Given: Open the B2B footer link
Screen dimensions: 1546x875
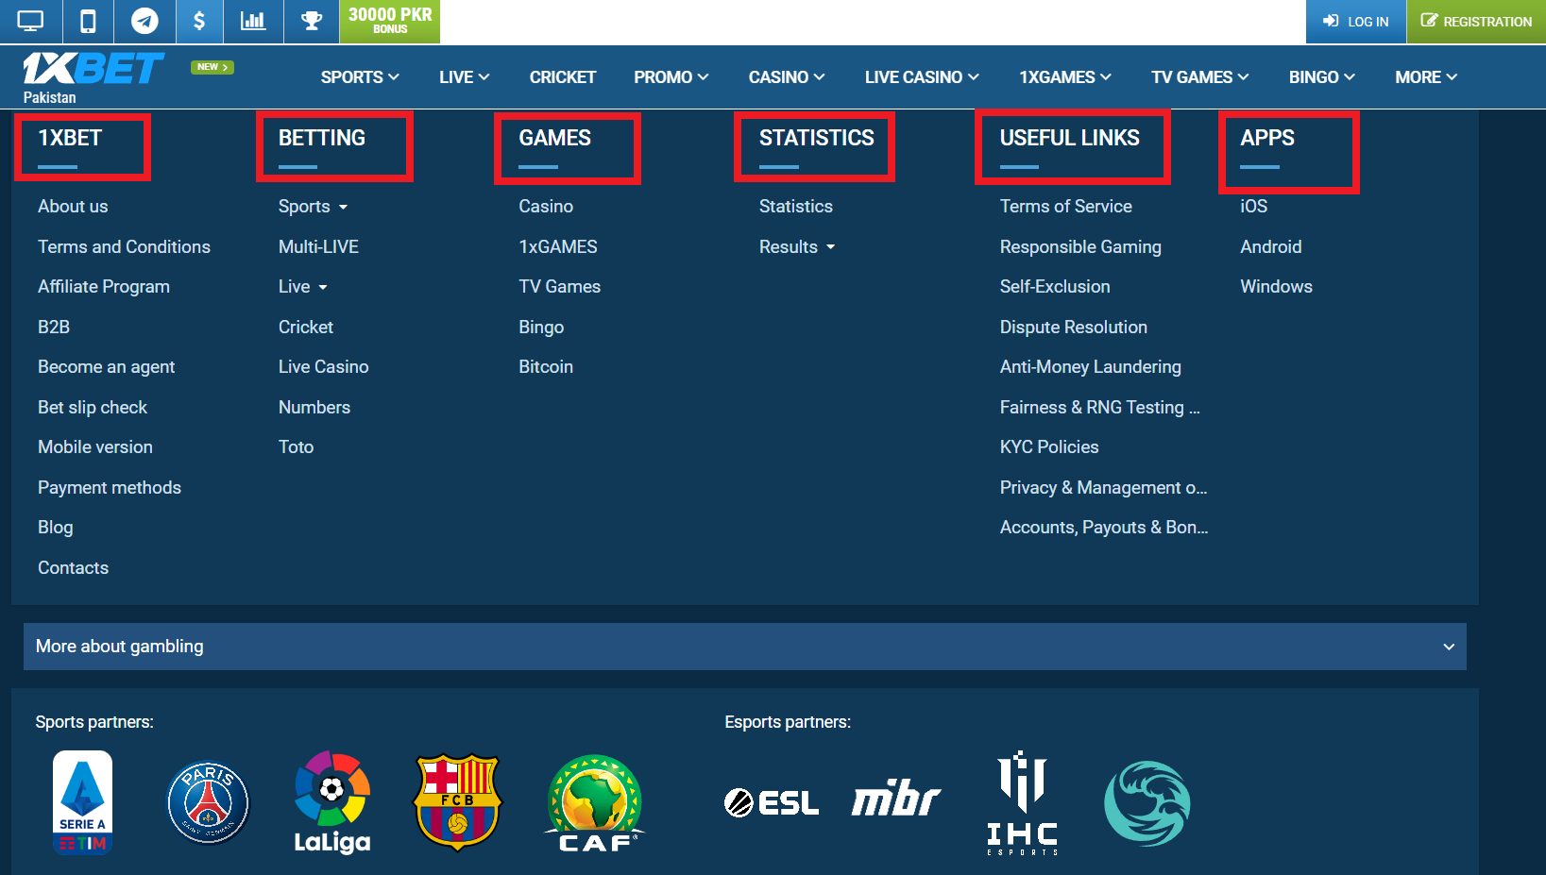Looking at the screenshot, I should [54, 327].
